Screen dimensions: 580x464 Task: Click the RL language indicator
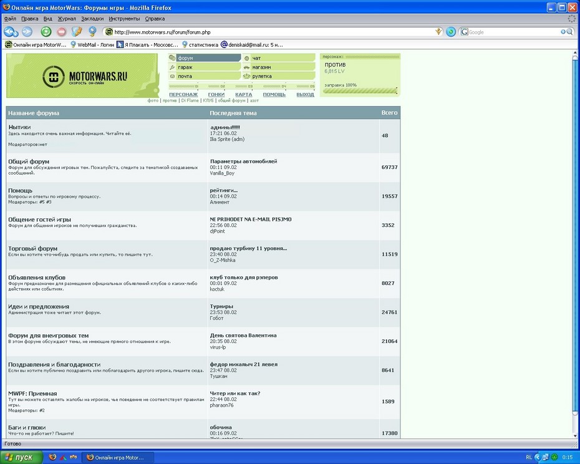529,457
